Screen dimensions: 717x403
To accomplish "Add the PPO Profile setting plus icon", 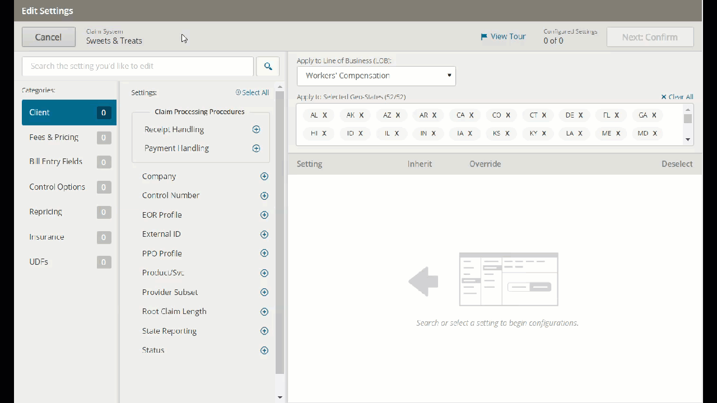I will click(264, 254).
